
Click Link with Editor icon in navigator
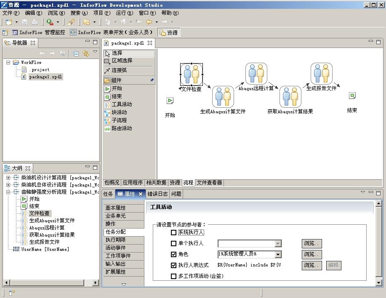pyautogui.click(x=86, y=53)
